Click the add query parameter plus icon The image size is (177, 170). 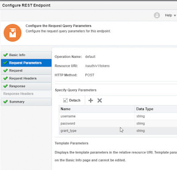pyautogui.click(x=91, y=101)
